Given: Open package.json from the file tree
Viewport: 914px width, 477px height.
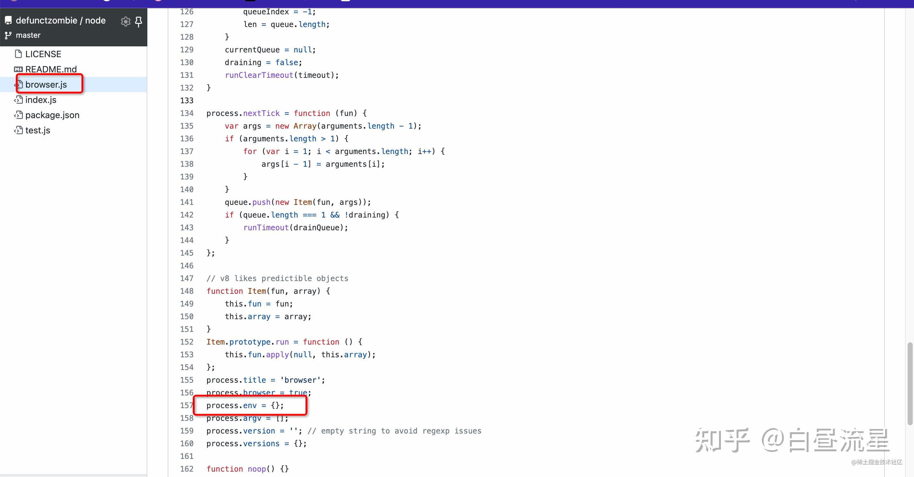Looking at the screenshot, I should (52, 115).
